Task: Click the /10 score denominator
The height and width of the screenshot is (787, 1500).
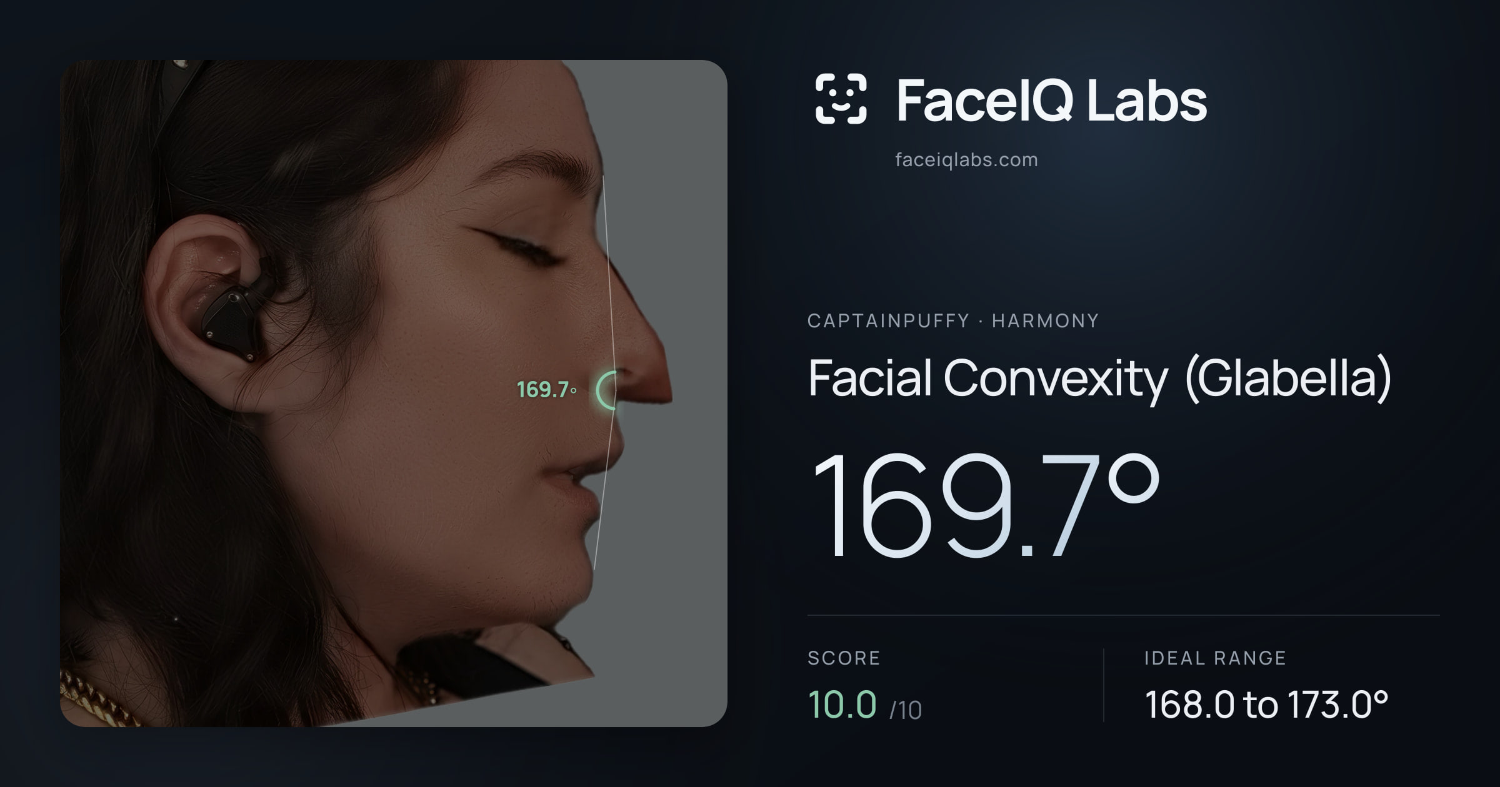Action: [x=906, y=710]
